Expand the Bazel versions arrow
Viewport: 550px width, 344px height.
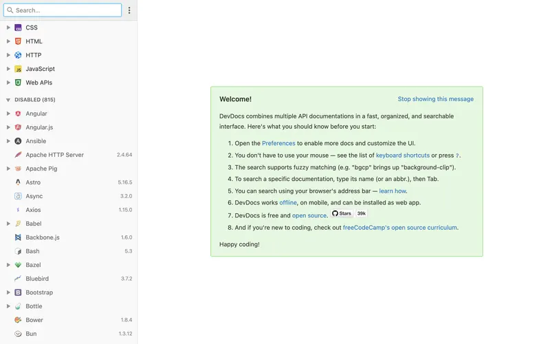point(8,265)
